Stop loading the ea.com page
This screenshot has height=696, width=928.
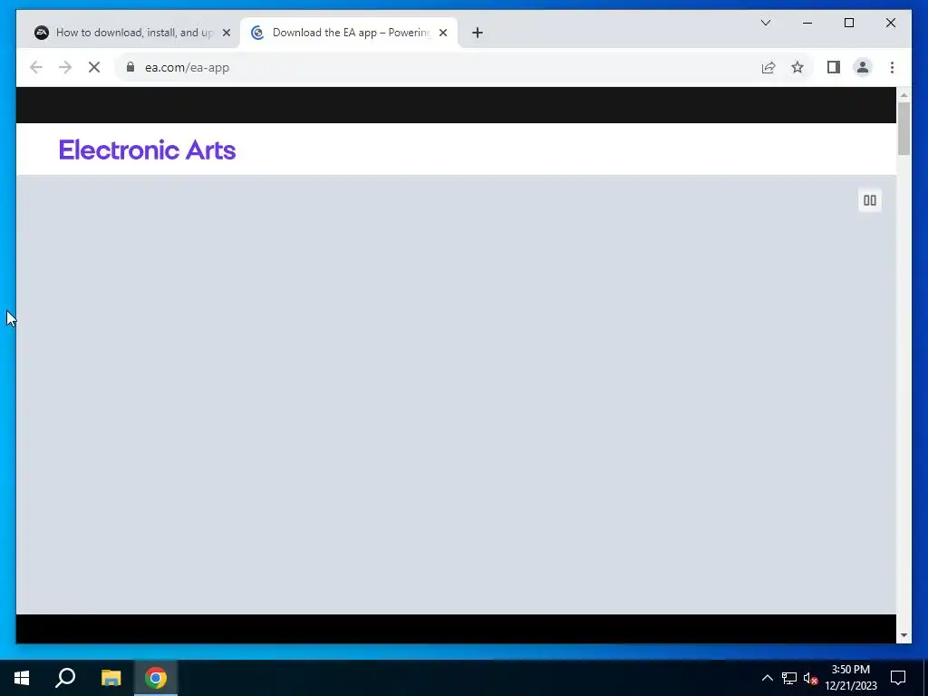94,67
